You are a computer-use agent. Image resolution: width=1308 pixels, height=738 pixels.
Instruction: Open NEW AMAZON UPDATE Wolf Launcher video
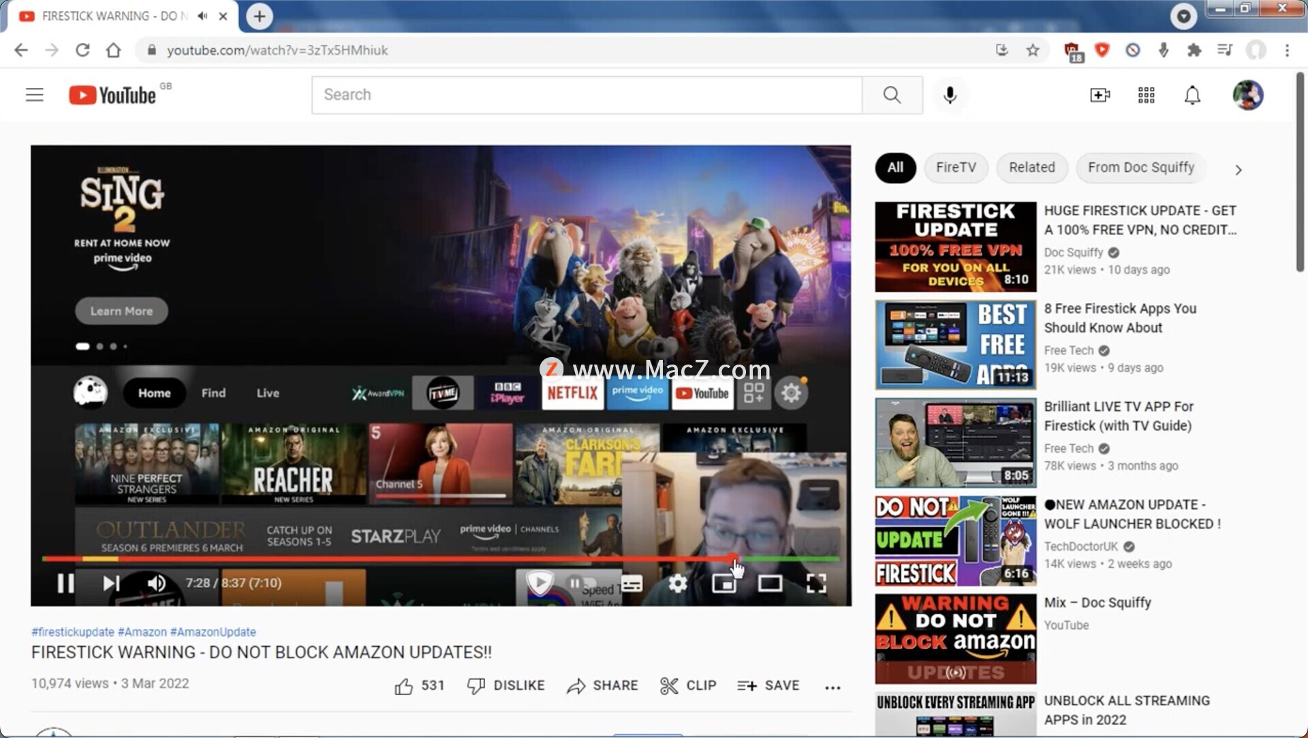[x=1132, y=514]
